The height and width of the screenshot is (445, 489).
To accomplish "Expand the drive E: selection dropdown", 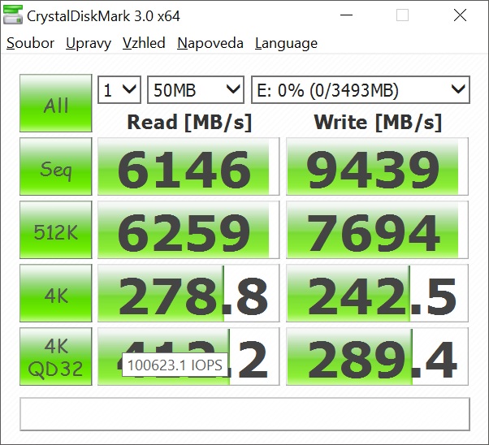I will [x=361, y=90].
